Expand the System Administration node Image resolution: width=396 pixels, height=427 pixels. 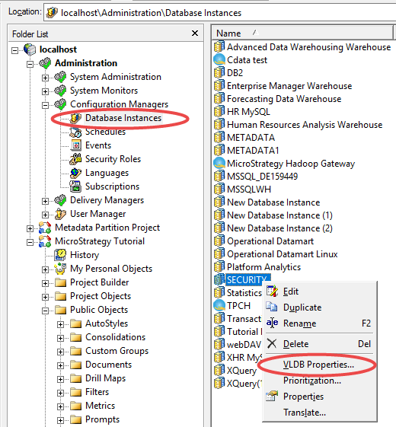point(45,78)
